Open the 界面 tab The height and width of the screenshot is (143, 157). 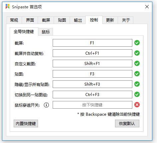coord(30,20)
